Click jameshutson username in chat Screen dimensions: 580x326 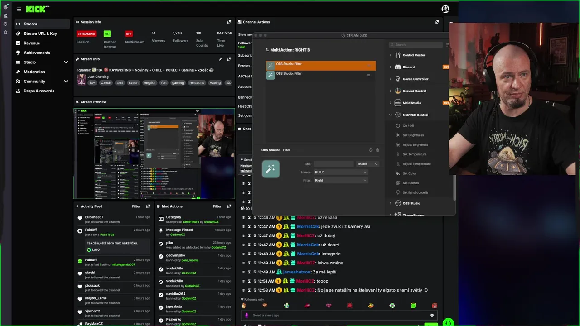(298, 272)
